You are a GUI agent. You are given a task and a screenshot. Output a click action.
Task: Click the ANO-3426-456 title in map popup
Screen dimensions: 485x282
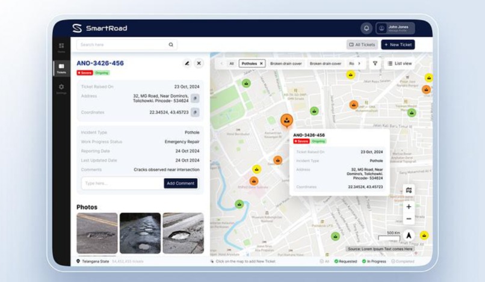coord(309,135)
